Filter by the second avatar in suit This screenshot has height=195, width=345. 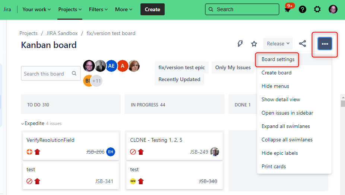100,66
